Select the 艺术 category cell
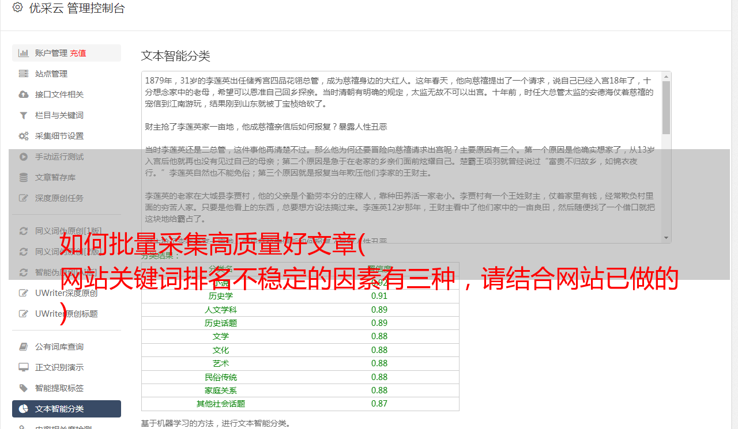 [221, 363]
